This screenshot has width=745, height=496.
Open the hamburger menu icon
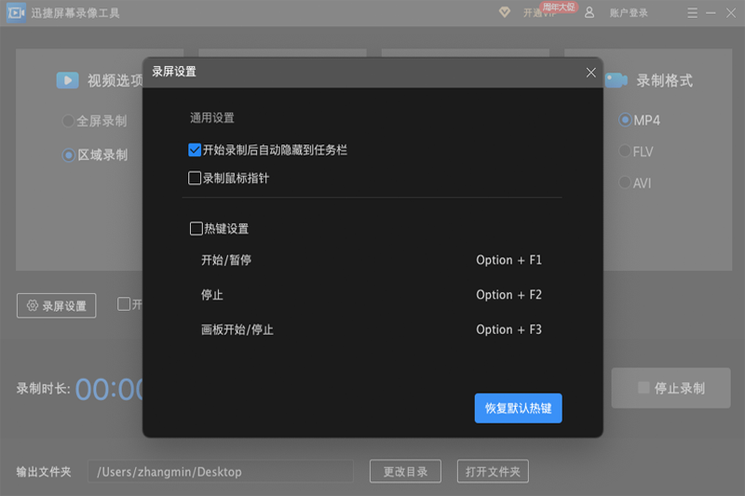[692, 13]
